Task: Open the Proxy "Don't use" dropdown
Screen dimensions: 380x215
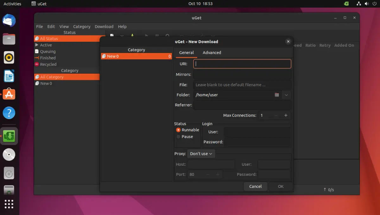Action: (x=201, y=154)
